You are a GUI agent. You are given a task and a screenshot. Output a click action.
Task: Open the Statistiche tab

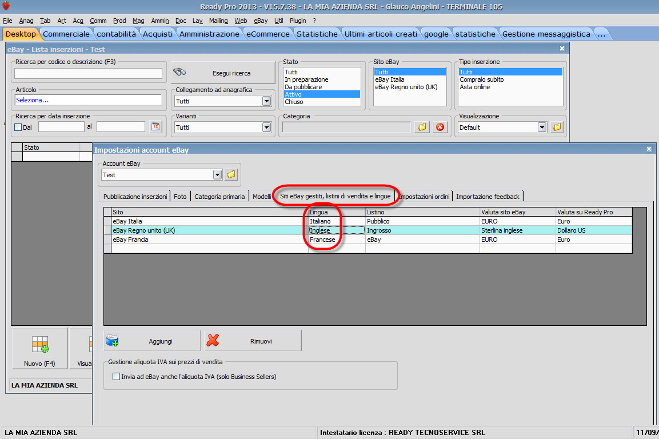(317, 34)
